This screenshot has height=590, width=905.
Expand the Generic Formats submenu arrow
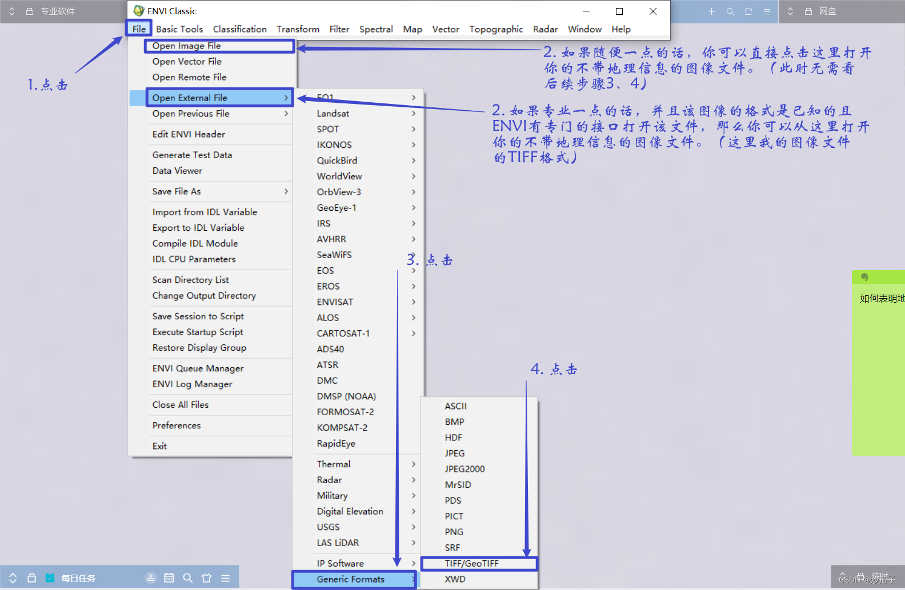[x=414, y=579]
